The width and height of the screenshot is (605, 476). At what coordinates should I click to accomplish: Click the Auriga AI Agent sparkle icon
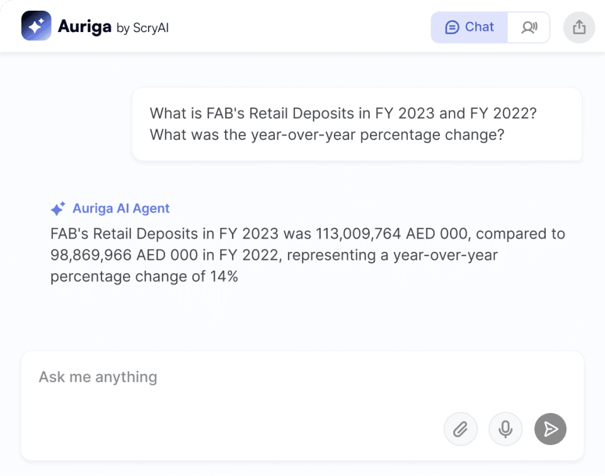tap(58, 208)
